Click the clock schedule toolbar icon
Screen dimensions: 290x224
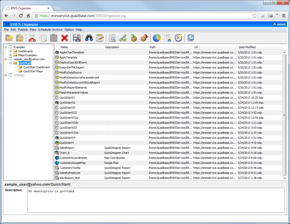[x=178, y=38]
